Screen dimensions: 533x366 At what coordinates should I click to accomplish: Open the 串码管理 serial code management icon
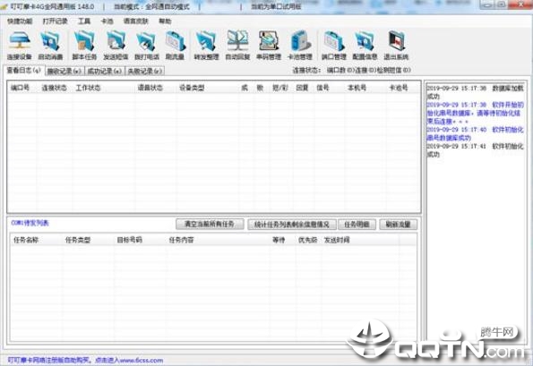(269, 46)
